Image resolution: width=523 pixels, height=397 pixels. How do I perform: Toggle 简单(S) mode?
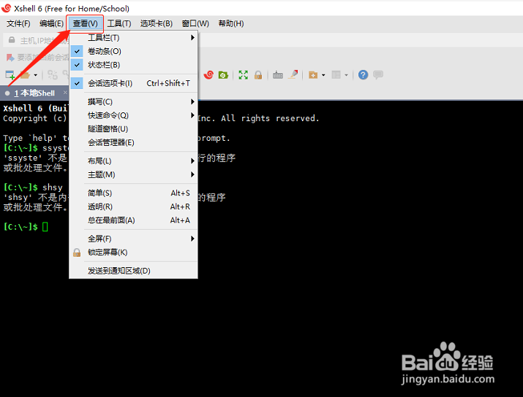133,193
